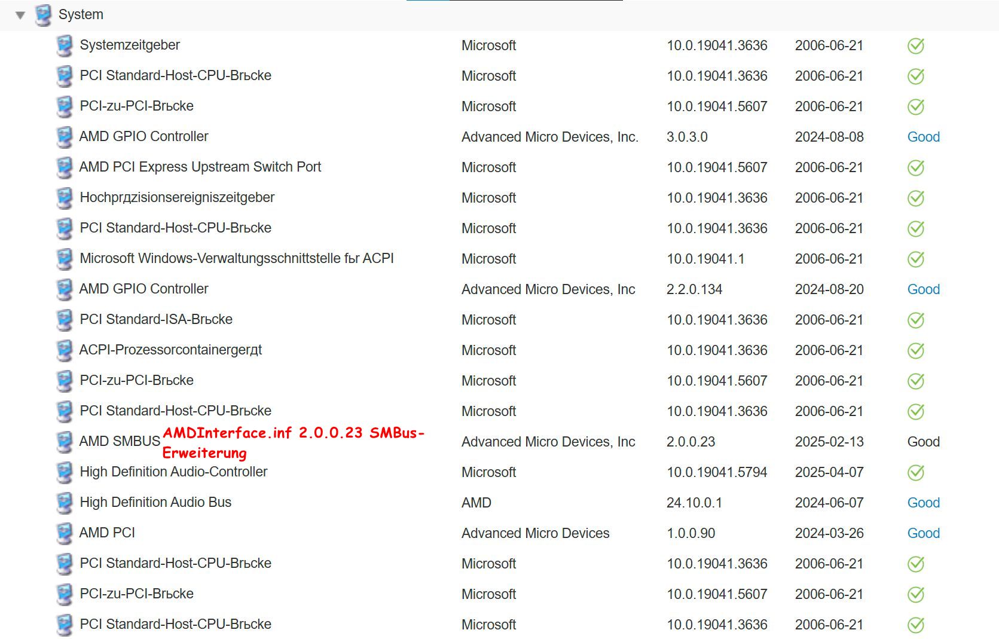
Task: Click the High Definition Audio Bus device icon
Action: tap(64, 503)
